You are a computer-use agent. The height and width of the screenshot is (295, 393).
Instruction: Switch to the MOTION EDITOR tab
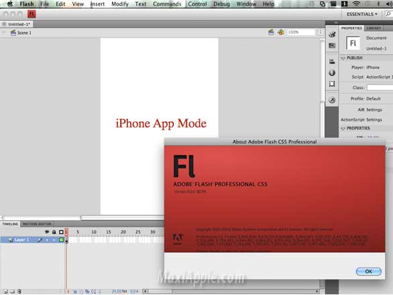(37, 224)
